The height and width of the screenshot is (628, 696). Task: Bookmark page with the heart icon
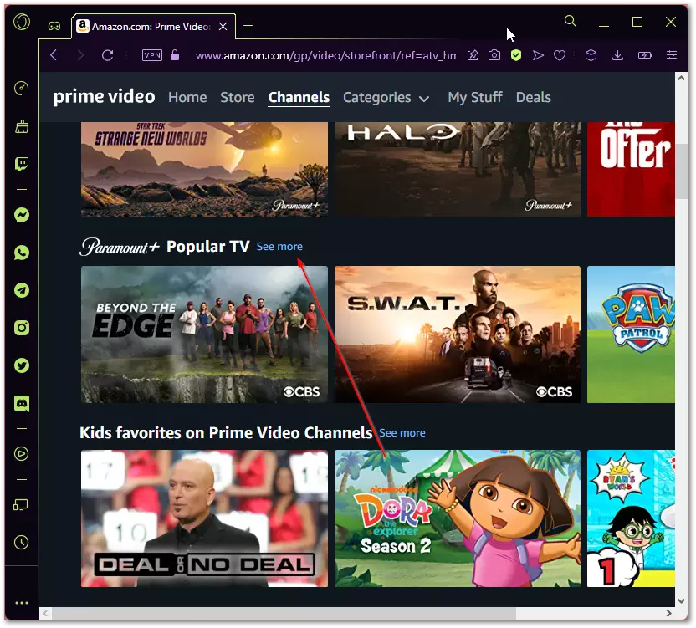[560, 55]
